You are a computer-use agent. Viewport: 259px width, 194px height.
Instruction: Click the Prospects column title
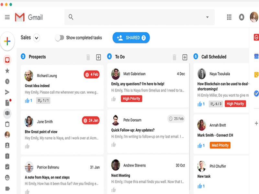pyautogui.click(x=37, y=57)
